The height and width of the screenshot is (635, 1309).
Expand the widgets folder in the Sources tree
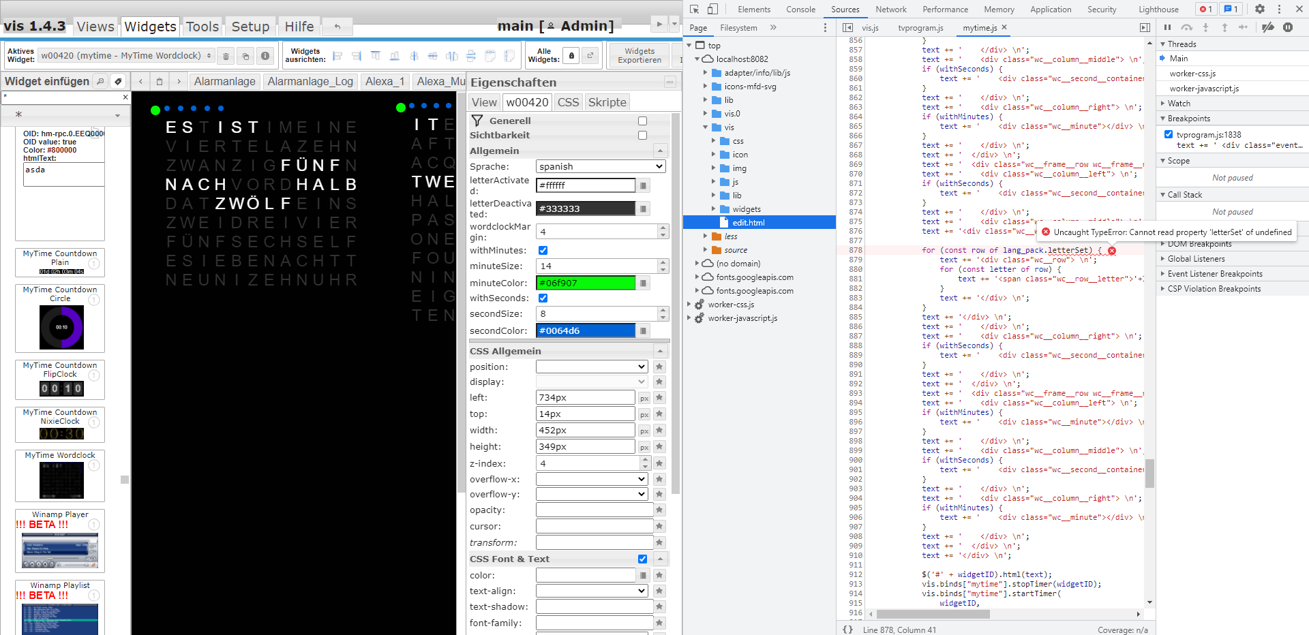(x=714, y=209)
